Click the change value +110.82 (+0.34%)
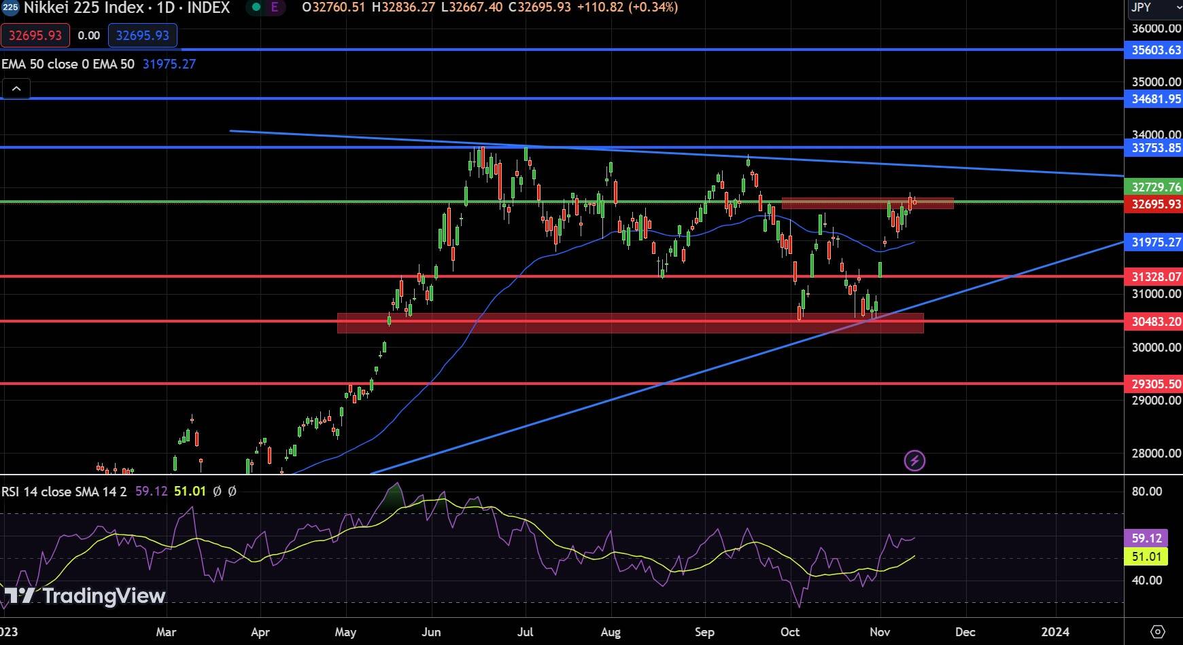Viewport: 1183px width, 645px height. (x=626, y=7)
